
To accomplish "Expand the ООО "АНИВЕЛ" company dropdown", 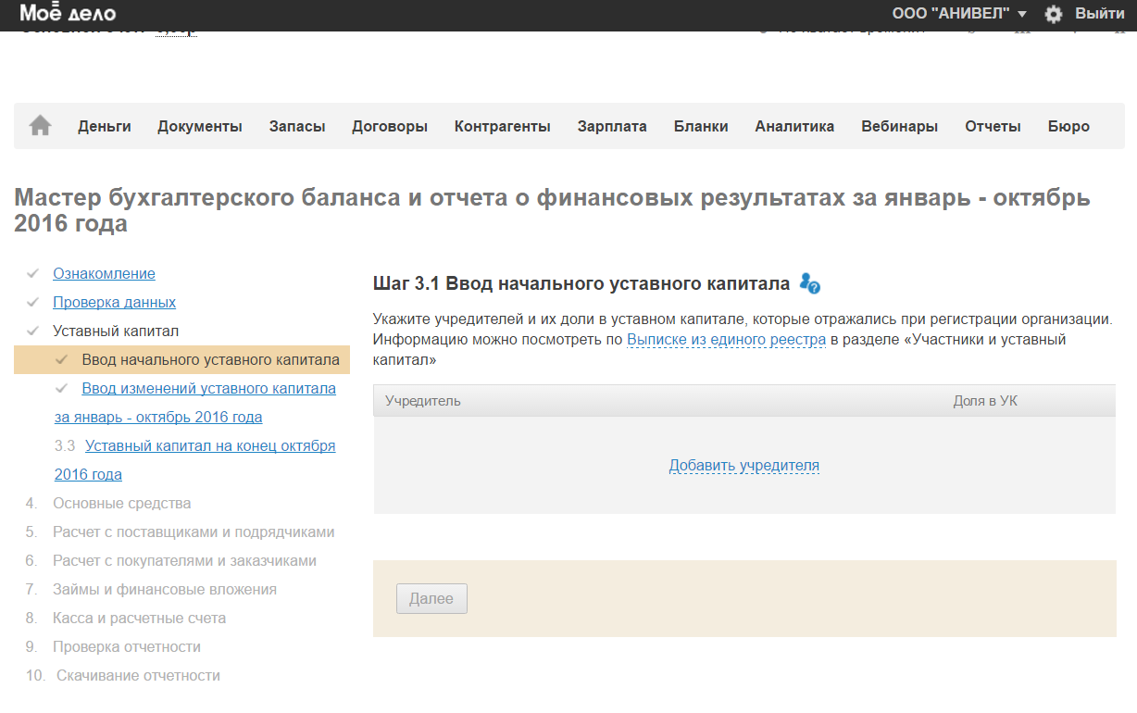I will pyautogui.click(x=959, y=14).
